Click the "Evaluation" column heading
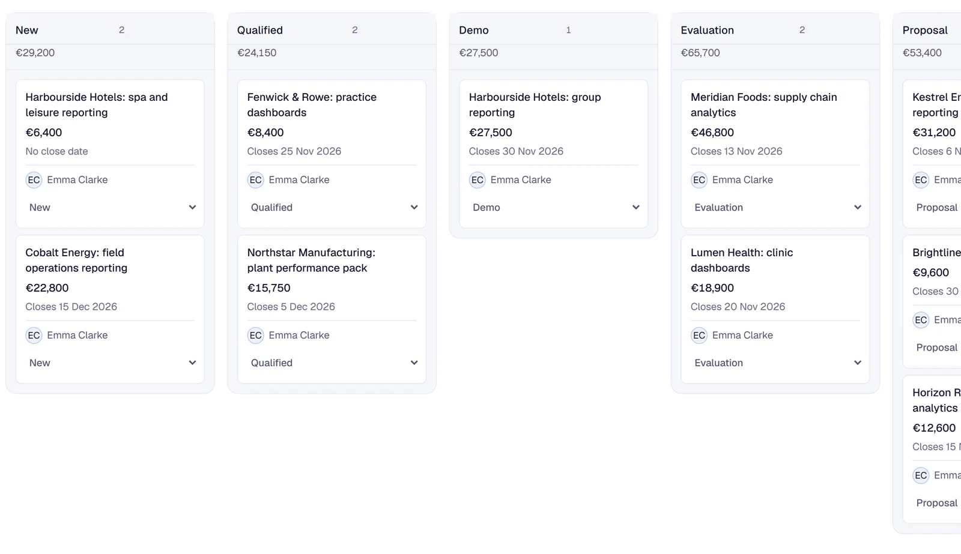961x554 pixels. [708, 30]
